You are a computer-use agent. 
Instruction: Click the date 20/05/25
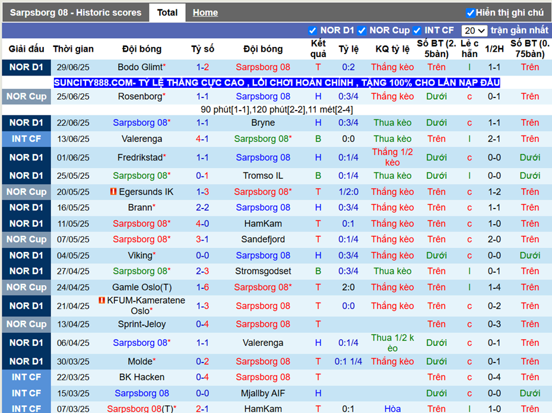point(73,192)
